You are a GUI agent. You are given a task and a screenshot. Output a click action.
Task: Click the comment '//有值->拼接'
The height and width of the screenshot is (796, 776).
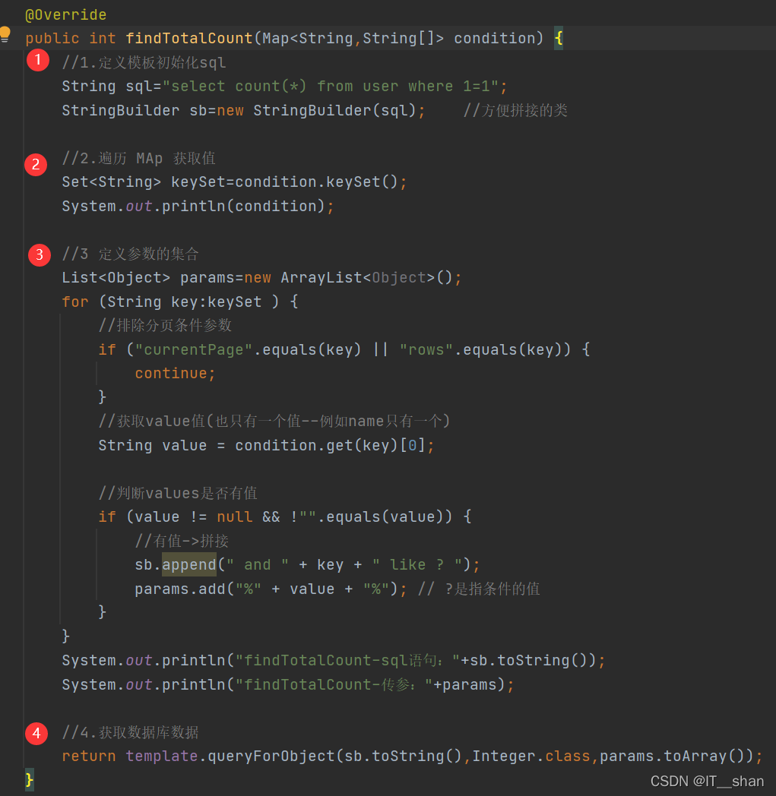pos(182,541)
